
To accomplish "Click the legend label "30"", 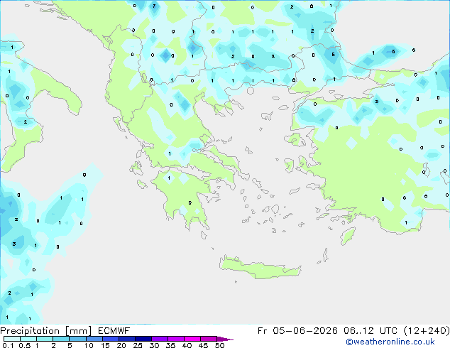I will tap(154, 345).
